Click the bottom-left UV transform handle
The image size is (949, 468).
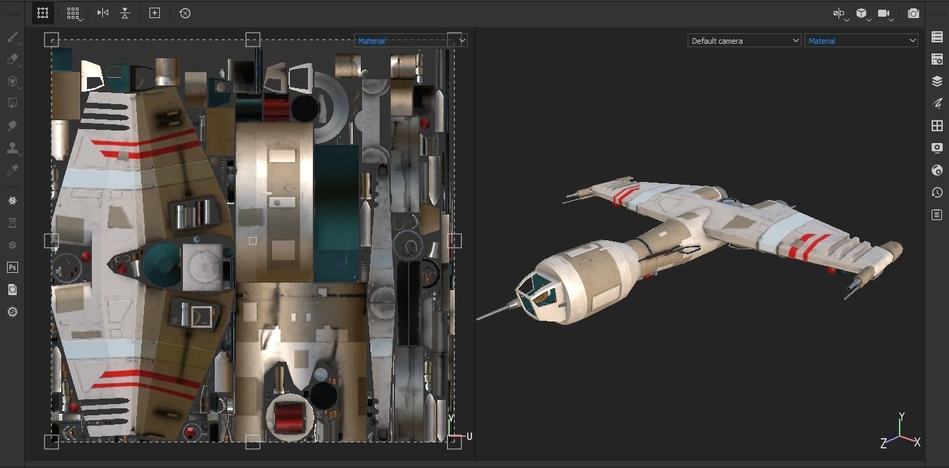[51, 442]
